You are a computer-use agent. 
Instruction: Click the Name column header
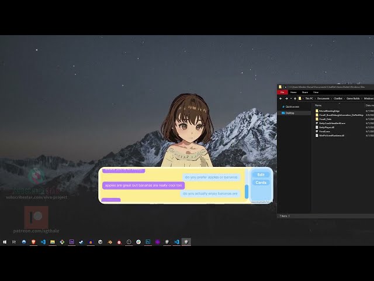pos(319,105)
